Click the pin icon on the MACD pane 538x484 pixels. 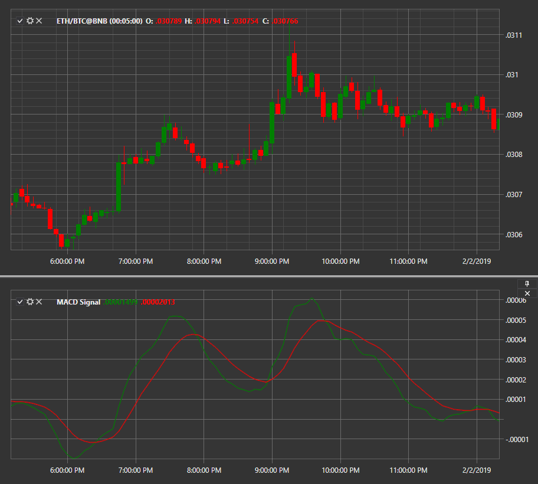[527, 284]
